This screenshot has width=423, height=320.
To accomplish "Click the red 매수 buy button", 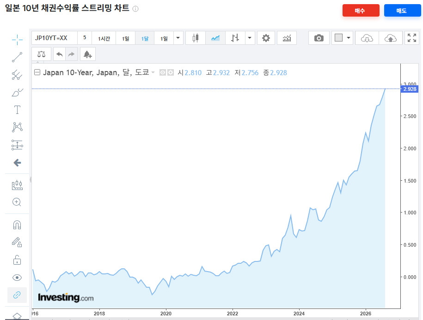I will (x=361, y=11).
